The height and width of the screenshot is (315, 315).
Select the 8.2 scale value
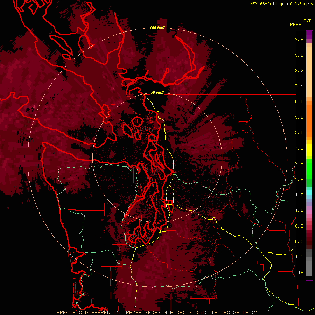[x=299, y=71]
